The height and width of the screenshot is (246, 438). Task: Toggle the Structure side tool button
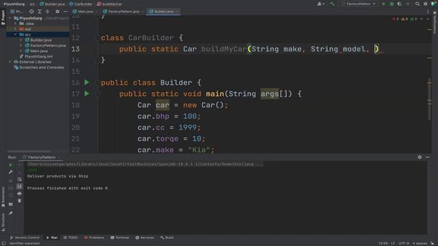(3, 222)
